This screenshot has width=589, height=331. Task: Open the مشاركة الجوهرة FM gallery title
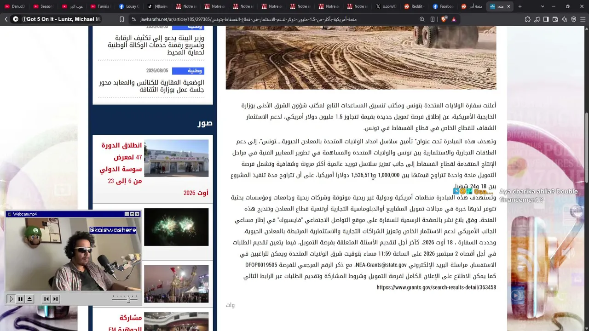coord(124,323)
